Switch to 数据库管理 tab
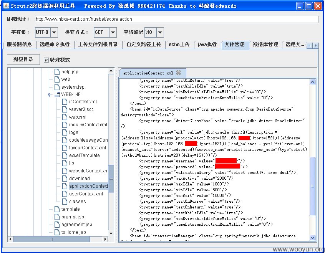Screen dimensions: 325x253 tap(265, 45)
